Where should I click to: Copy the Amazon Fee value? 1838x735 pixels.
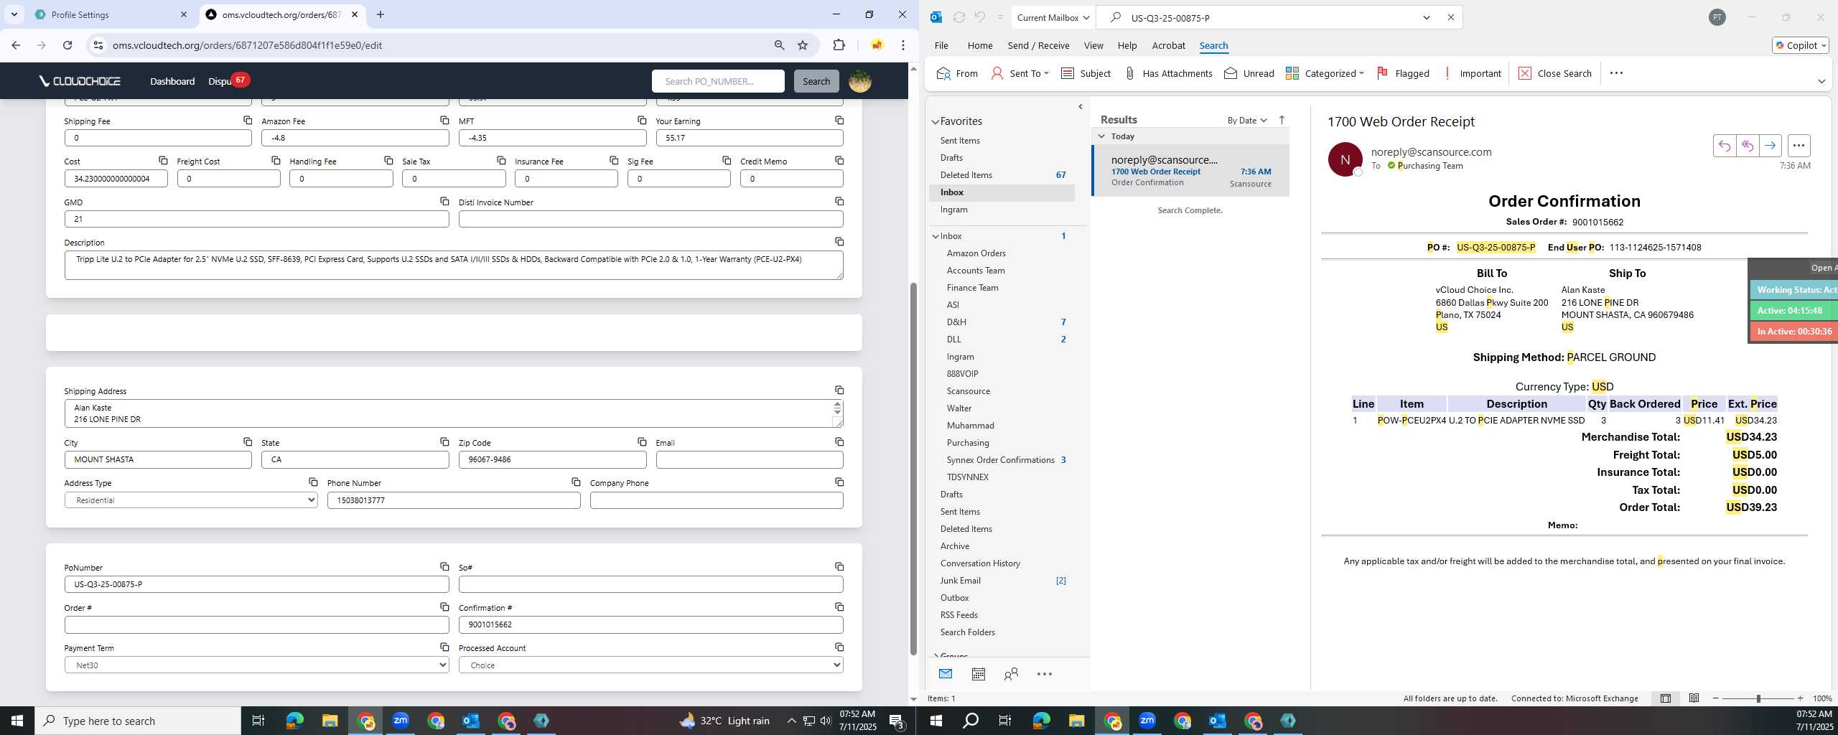[444, 120]
